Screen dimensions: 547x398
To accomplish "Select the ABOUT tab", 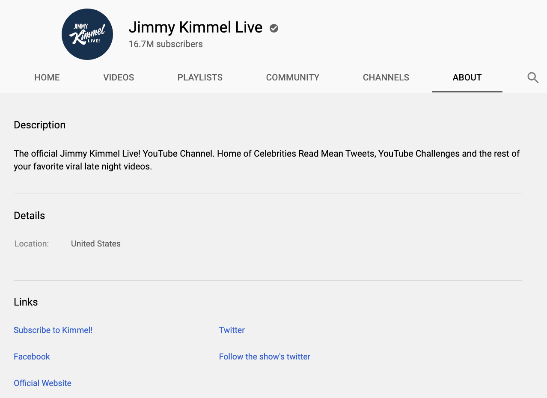I will point(467,77).
